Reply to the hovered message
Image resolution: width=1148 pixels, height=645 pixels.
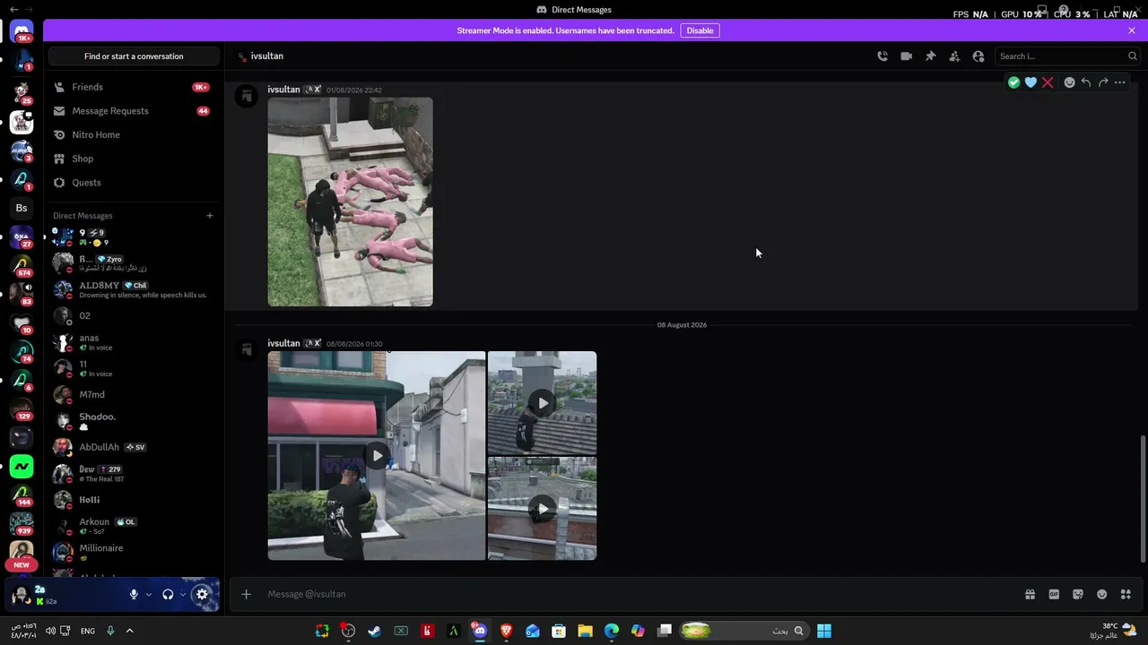pyautogui.click(x=1086, y=82)
